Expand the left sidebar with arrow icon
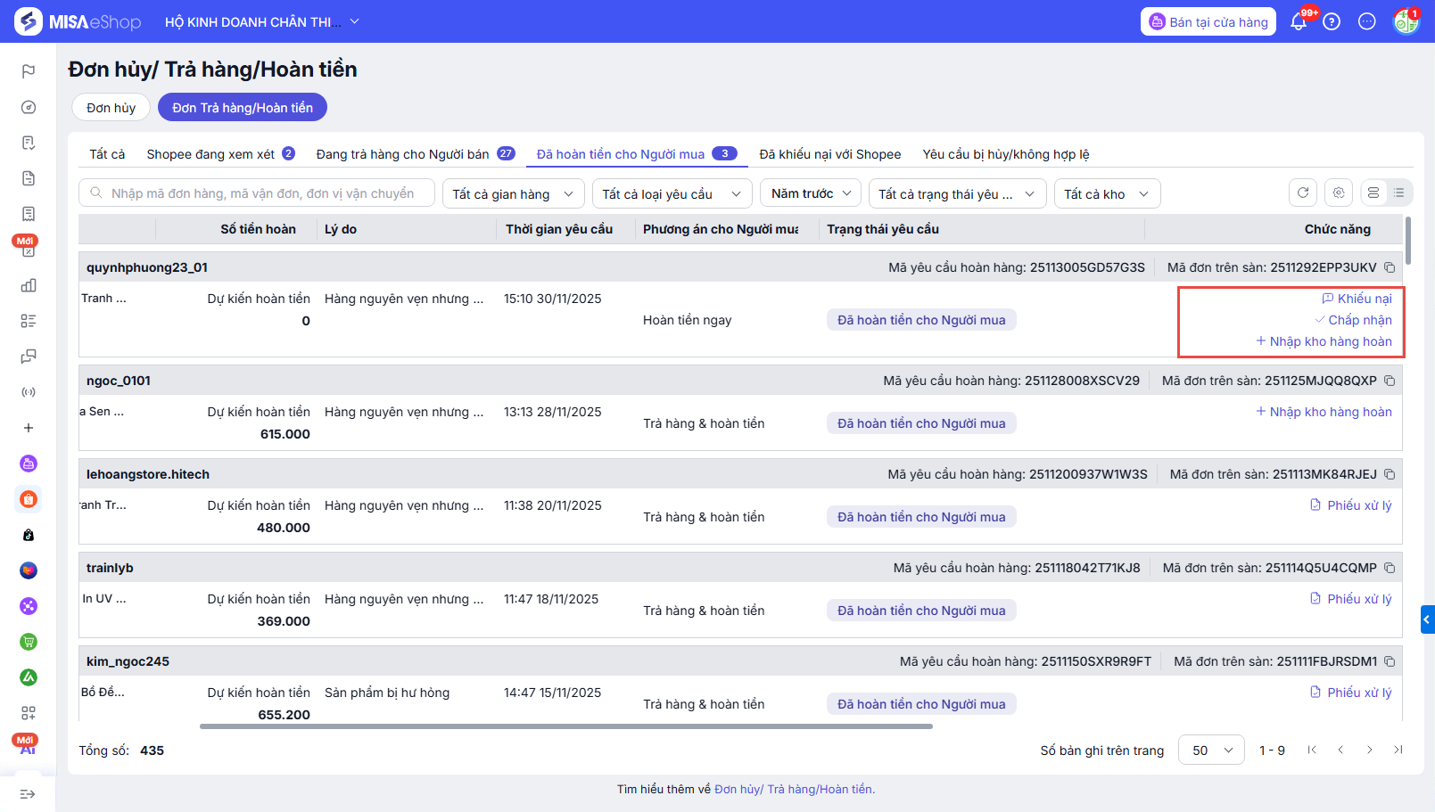 28,794
